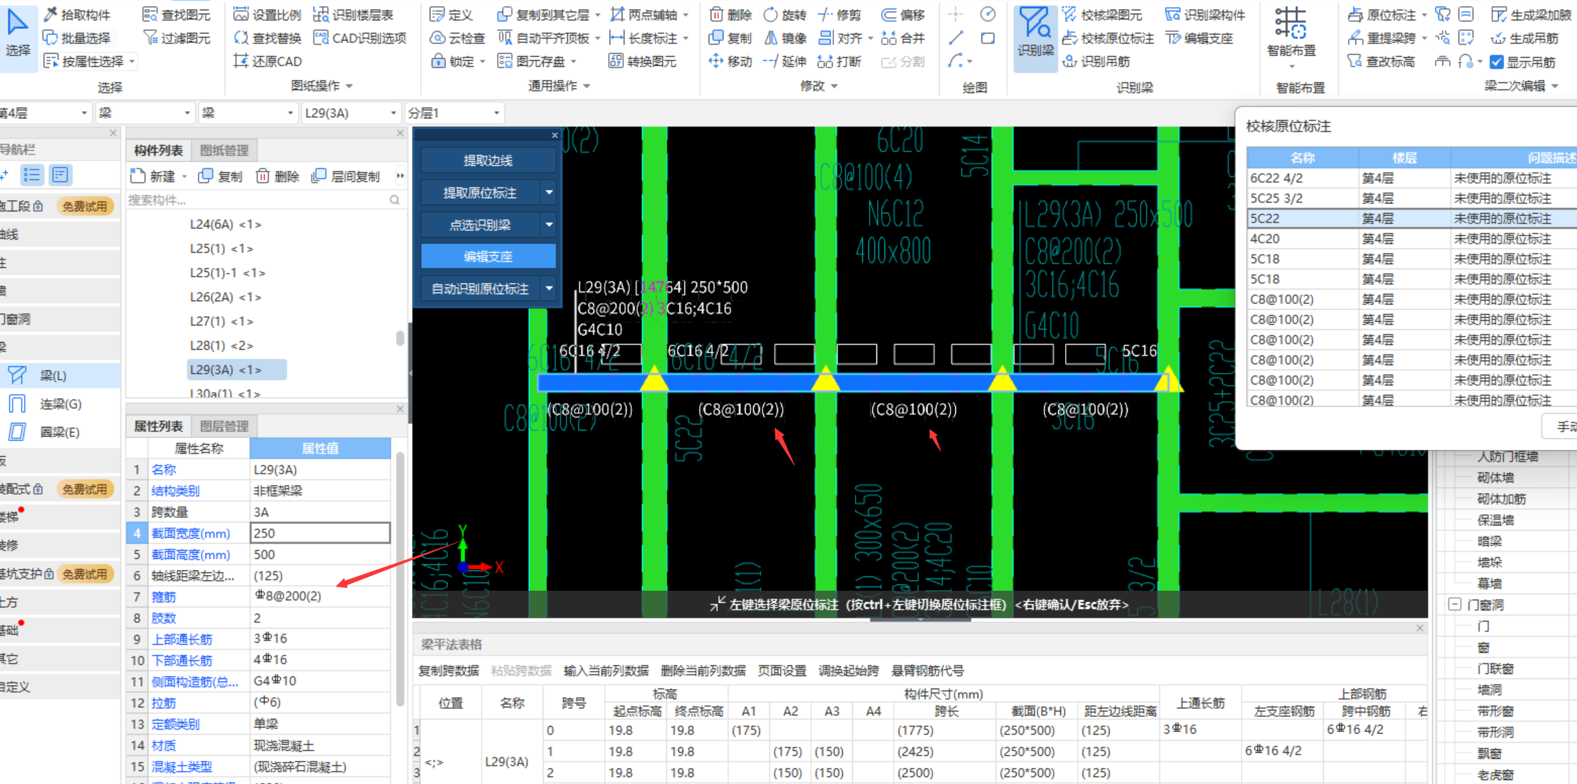1577x784 pixels.
Task: Open 查找图元 find element tool
Action: click(x=176, y=14)
